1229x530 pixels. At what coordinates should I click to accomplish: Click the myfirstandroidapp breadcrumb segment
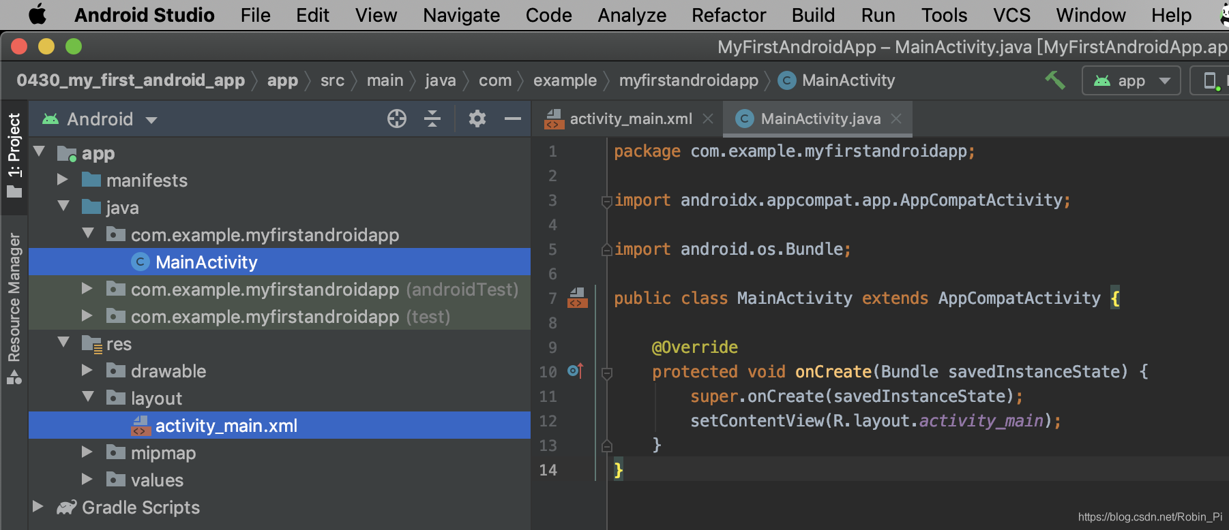(689, 80)
